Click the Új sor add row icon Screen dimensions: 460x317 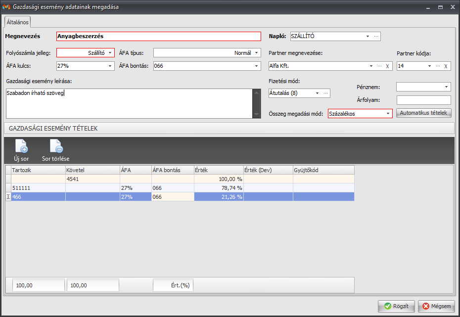coord(21,146)
